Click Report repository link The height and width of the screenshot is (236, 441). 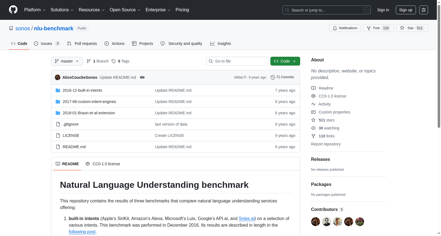click(326, 144)
